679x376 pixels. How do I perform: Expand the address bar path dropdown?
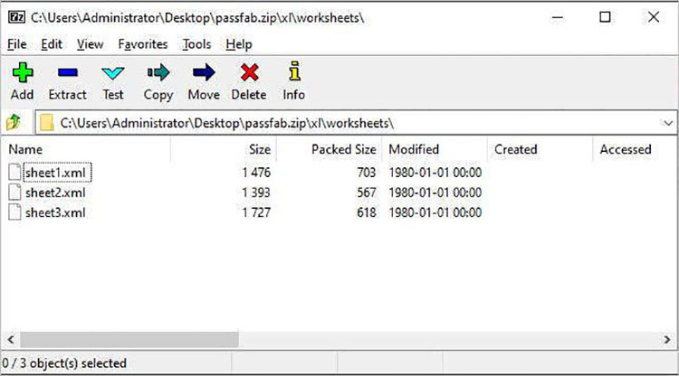668,123
